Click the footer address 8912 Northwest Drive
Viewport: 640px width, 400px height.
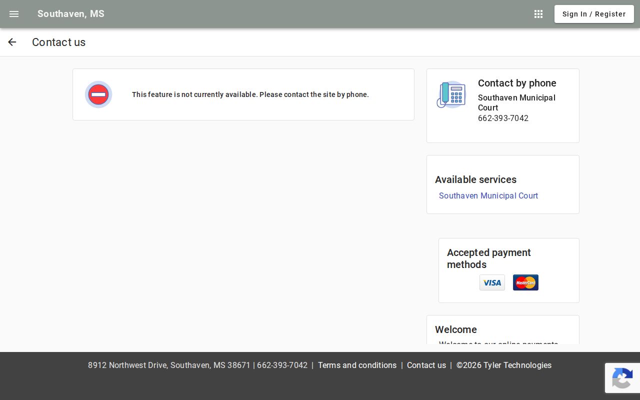(169, 365)
